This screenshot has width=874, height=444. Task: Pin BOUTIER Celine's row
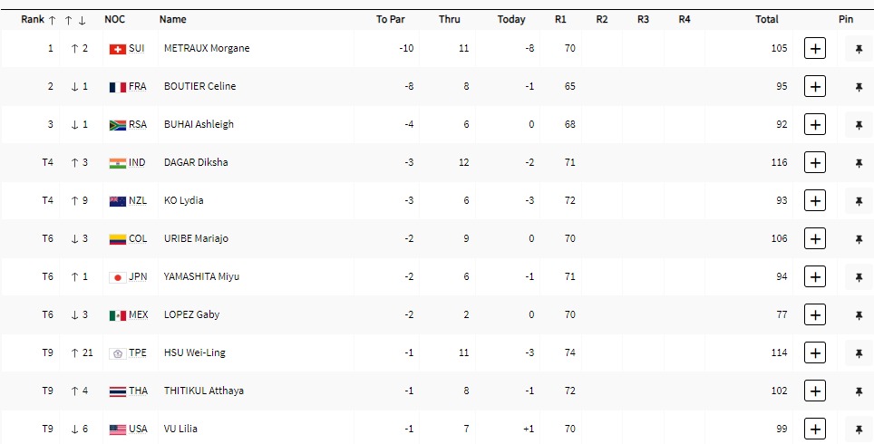[x=858, y=87]
